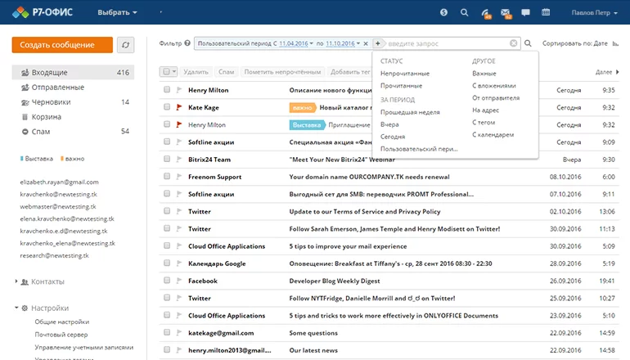Check the Freenom Support message checkbox

pos(167,176)
